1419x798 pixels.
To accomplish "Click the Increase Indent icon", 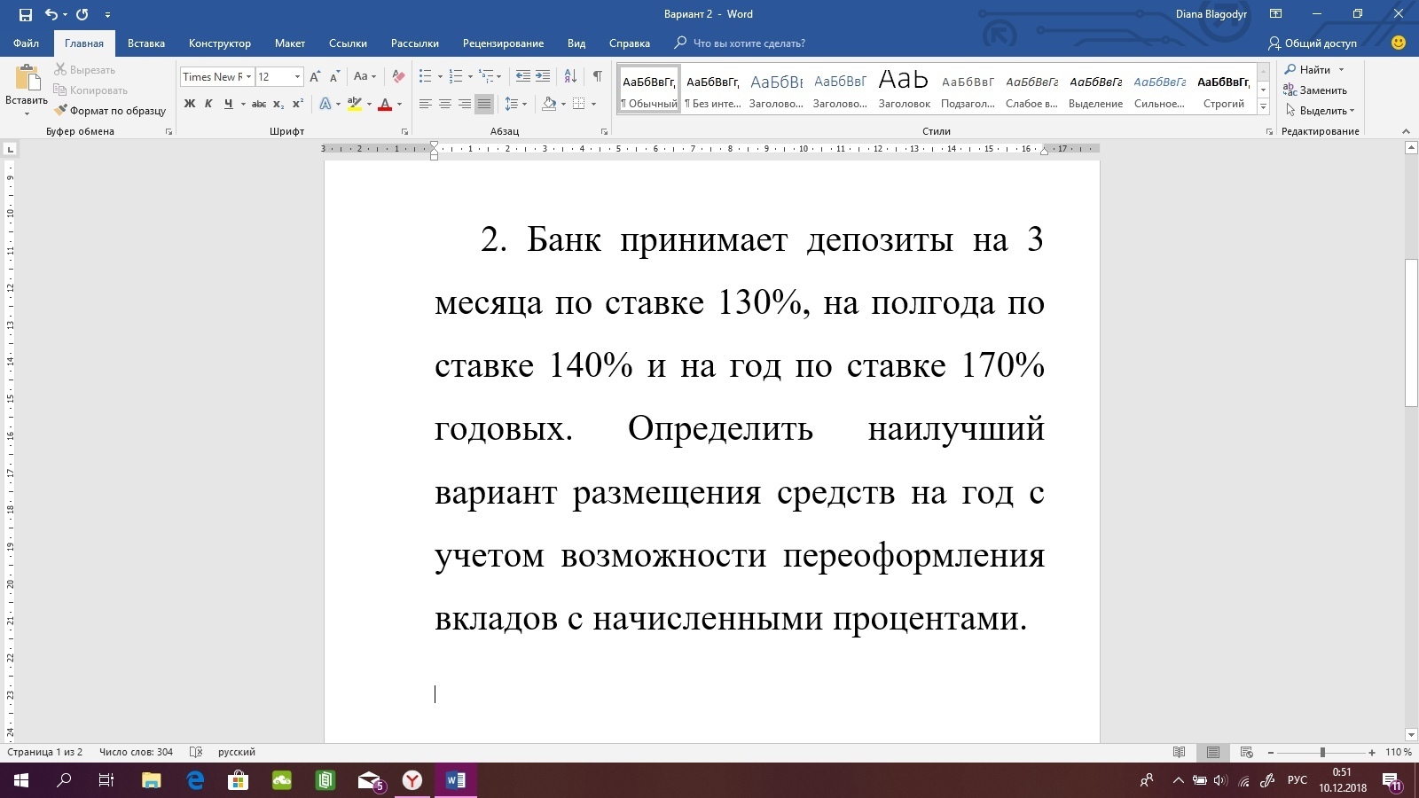I will tap(543, 77).
